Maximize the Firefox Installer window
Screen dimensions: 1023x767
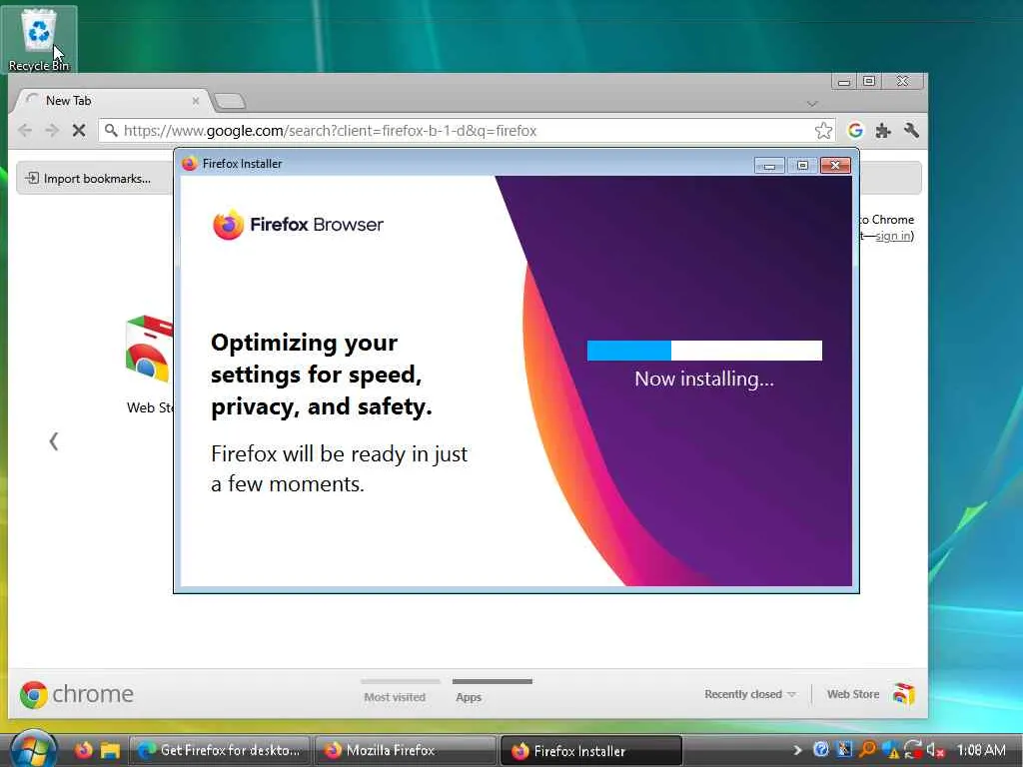[x=802, y=165]
